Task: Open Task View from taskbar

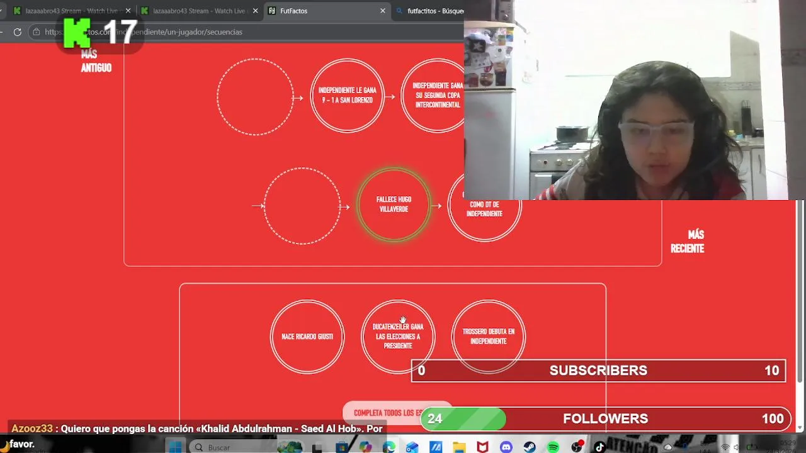Action: pos(317,447)
